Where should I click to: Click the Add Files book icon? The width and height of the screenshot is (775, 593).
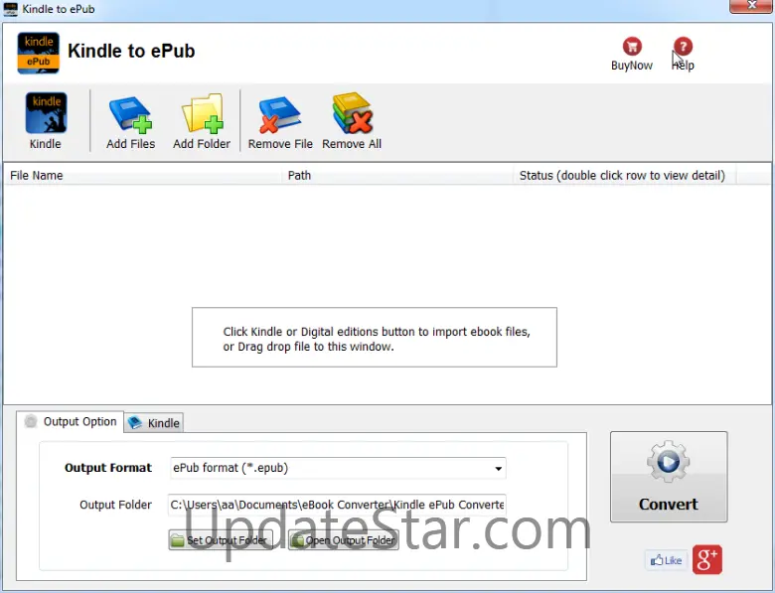click(x=130, y=113)
